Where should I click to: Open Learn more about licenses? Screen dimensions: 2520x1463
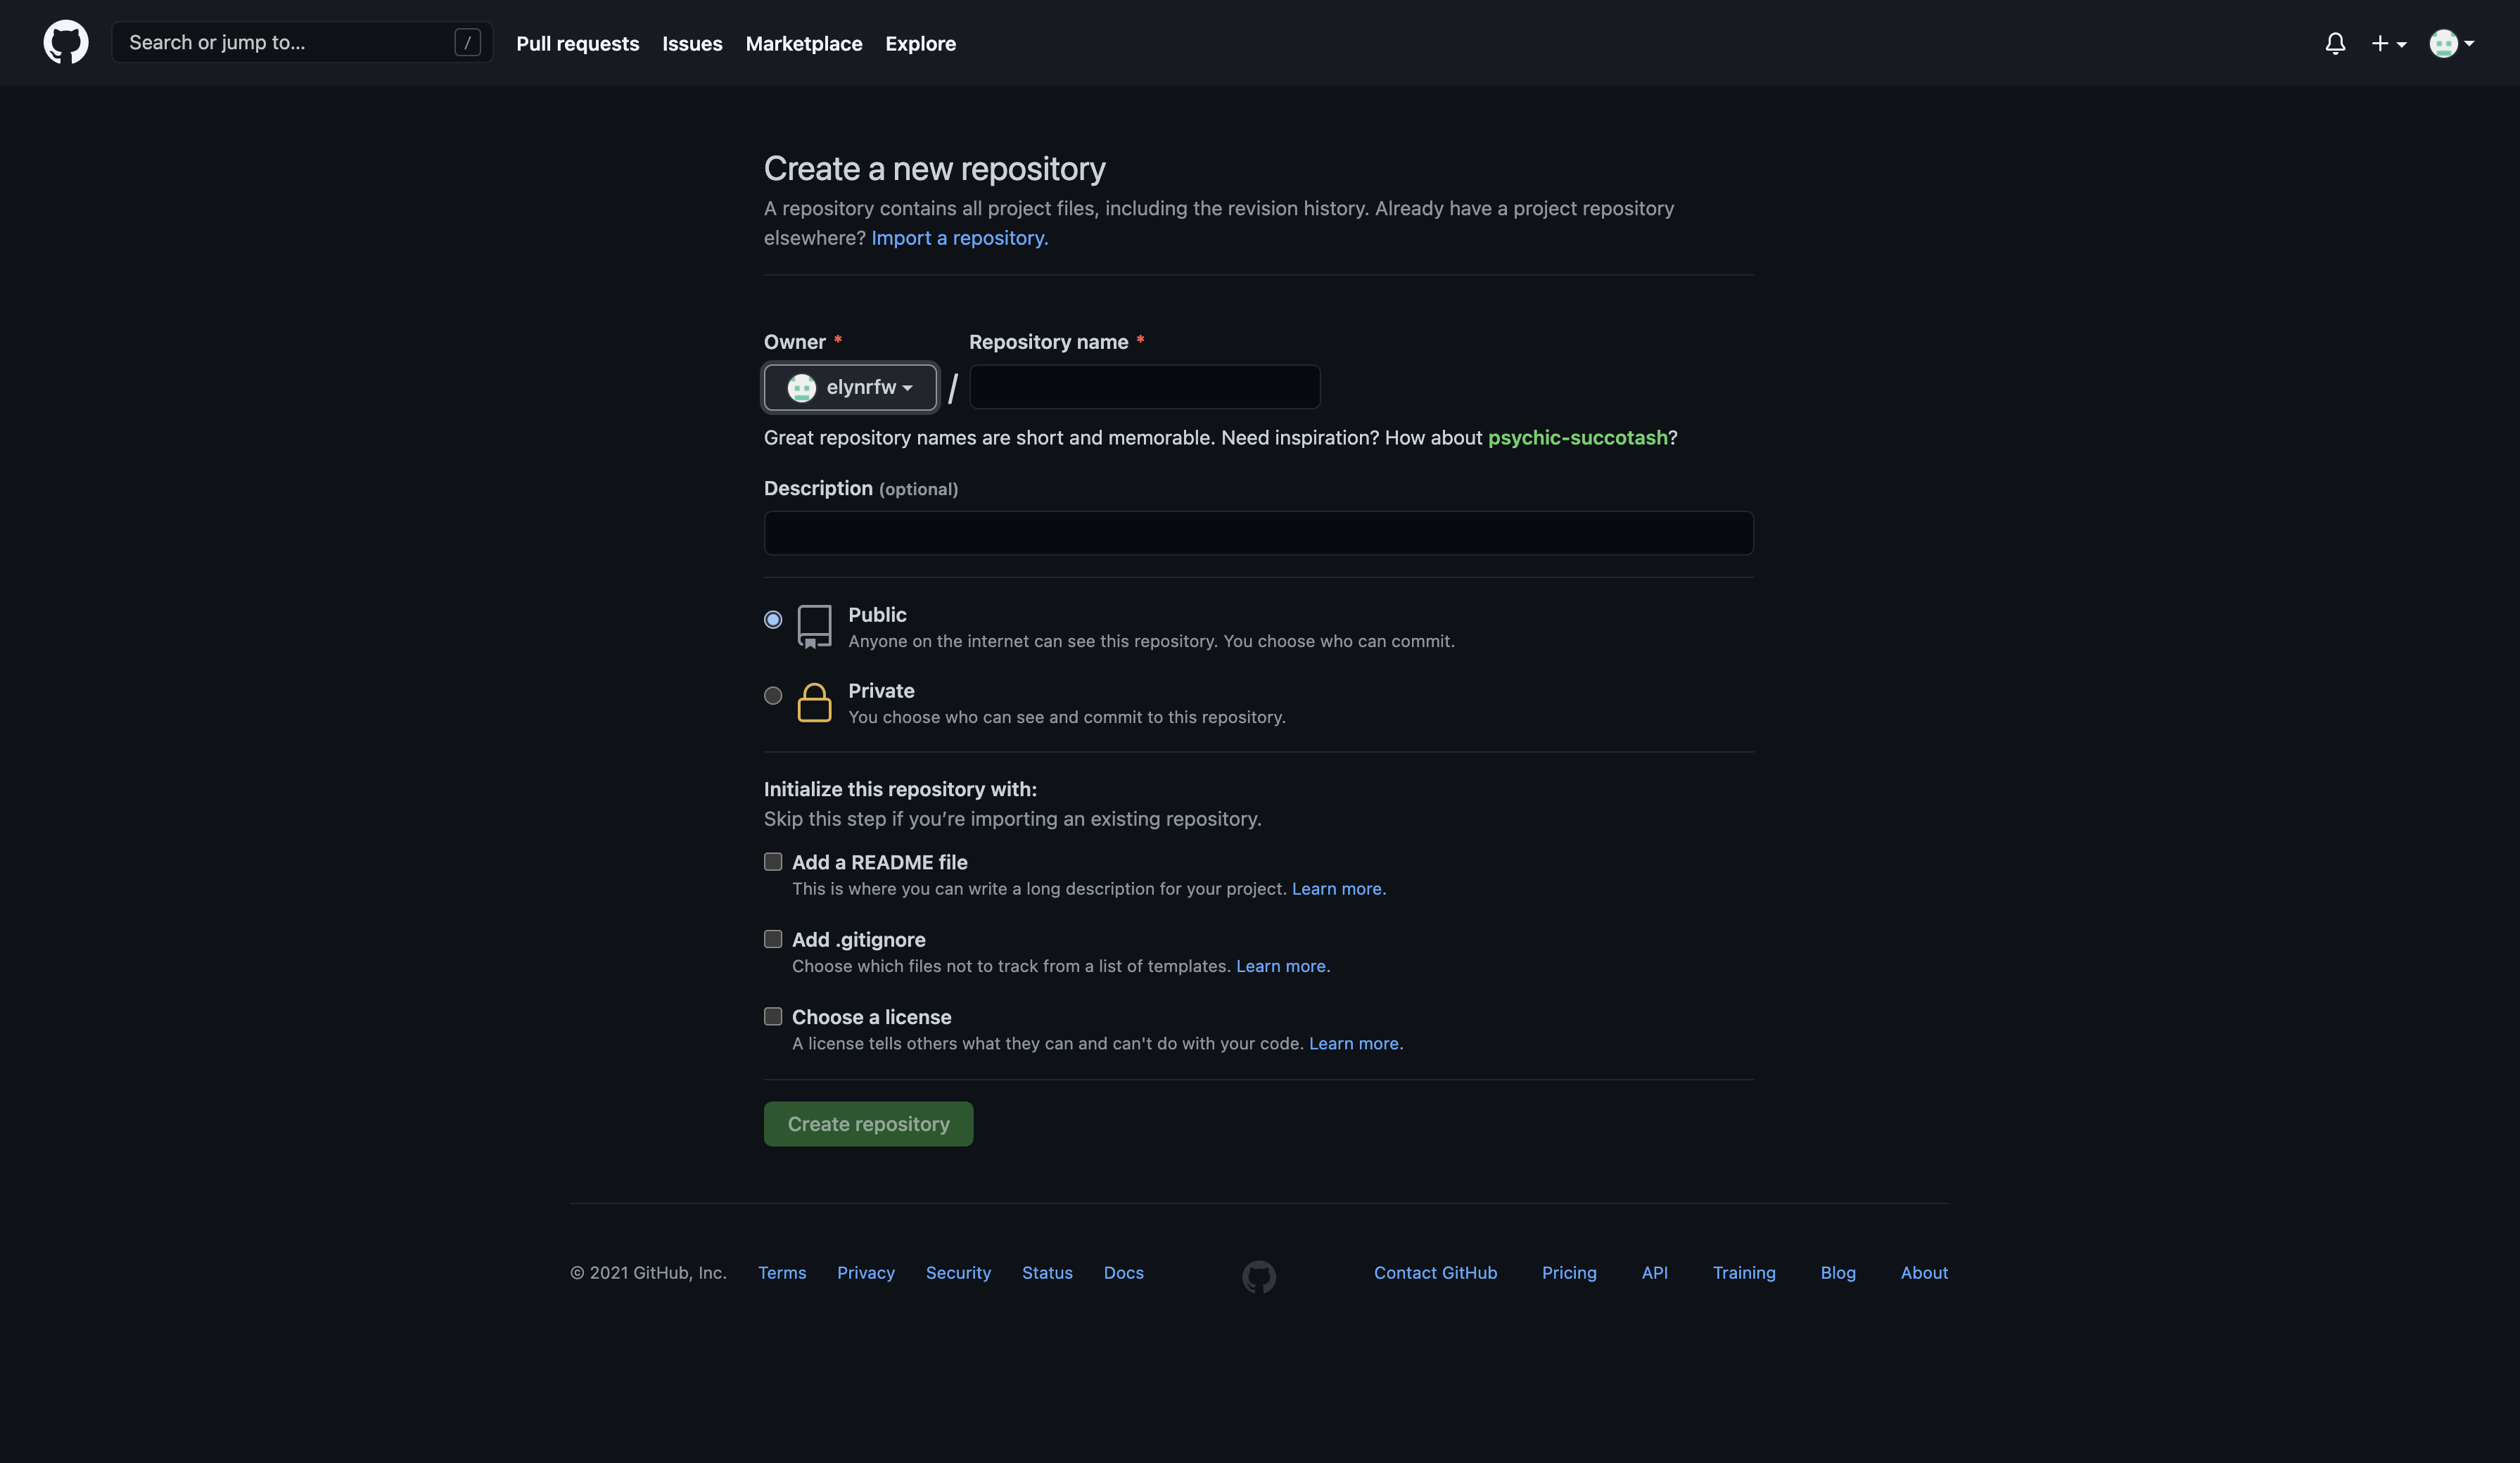point(1356,1043)
